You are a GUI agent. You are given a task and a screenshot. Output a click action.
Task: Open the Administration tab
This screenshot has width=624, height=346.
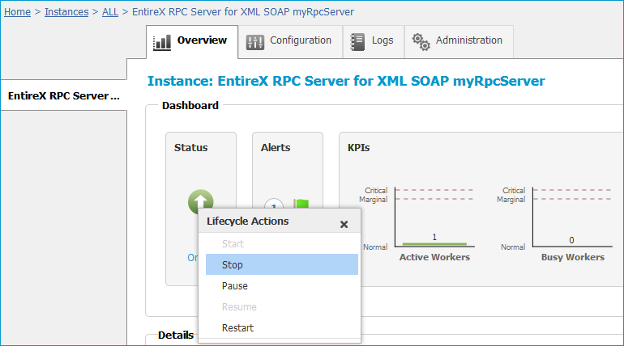click(459, 42)
